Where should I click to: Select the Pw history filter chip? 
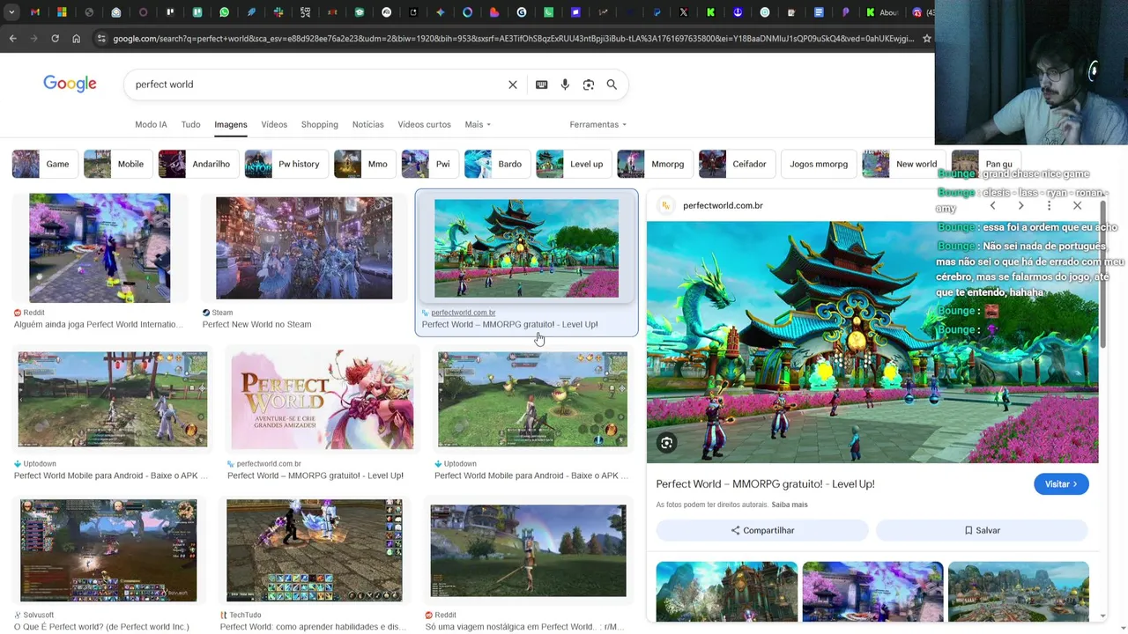click(285, 164)
